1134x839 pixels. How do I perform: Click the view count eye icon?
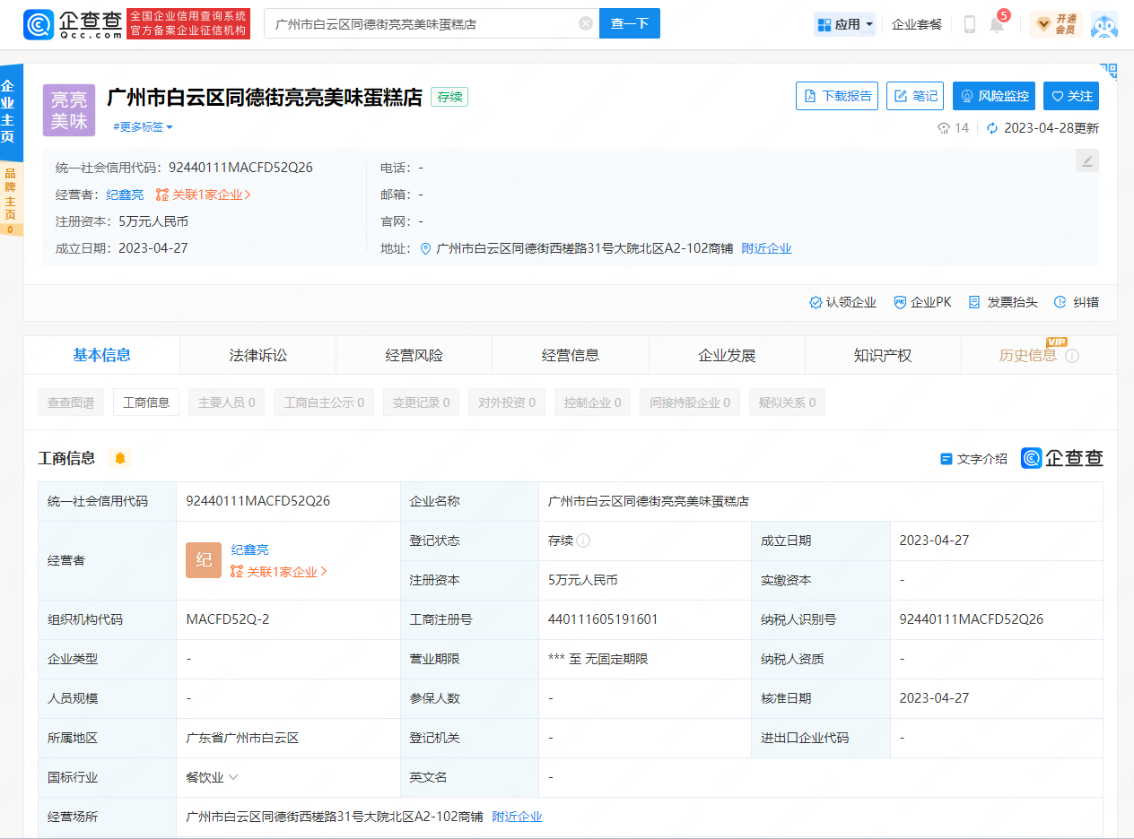pyautogui.click(x=944, y=128)
